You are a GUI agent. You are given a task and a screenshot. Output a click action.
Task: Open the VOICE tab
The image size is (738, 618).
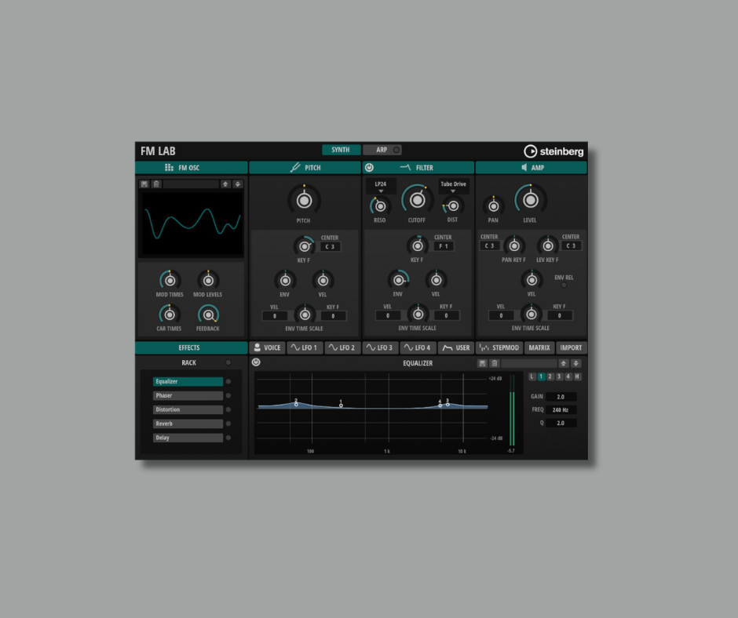[x=268, y=347]
